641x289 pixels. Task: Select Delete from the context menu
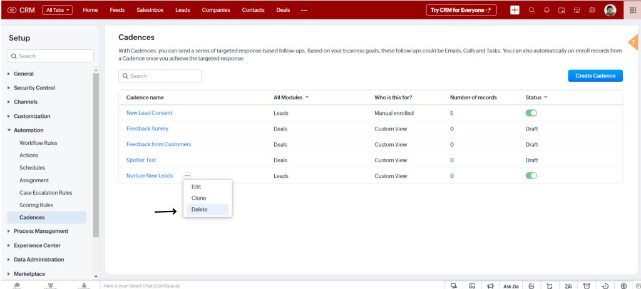click(200, 210)
